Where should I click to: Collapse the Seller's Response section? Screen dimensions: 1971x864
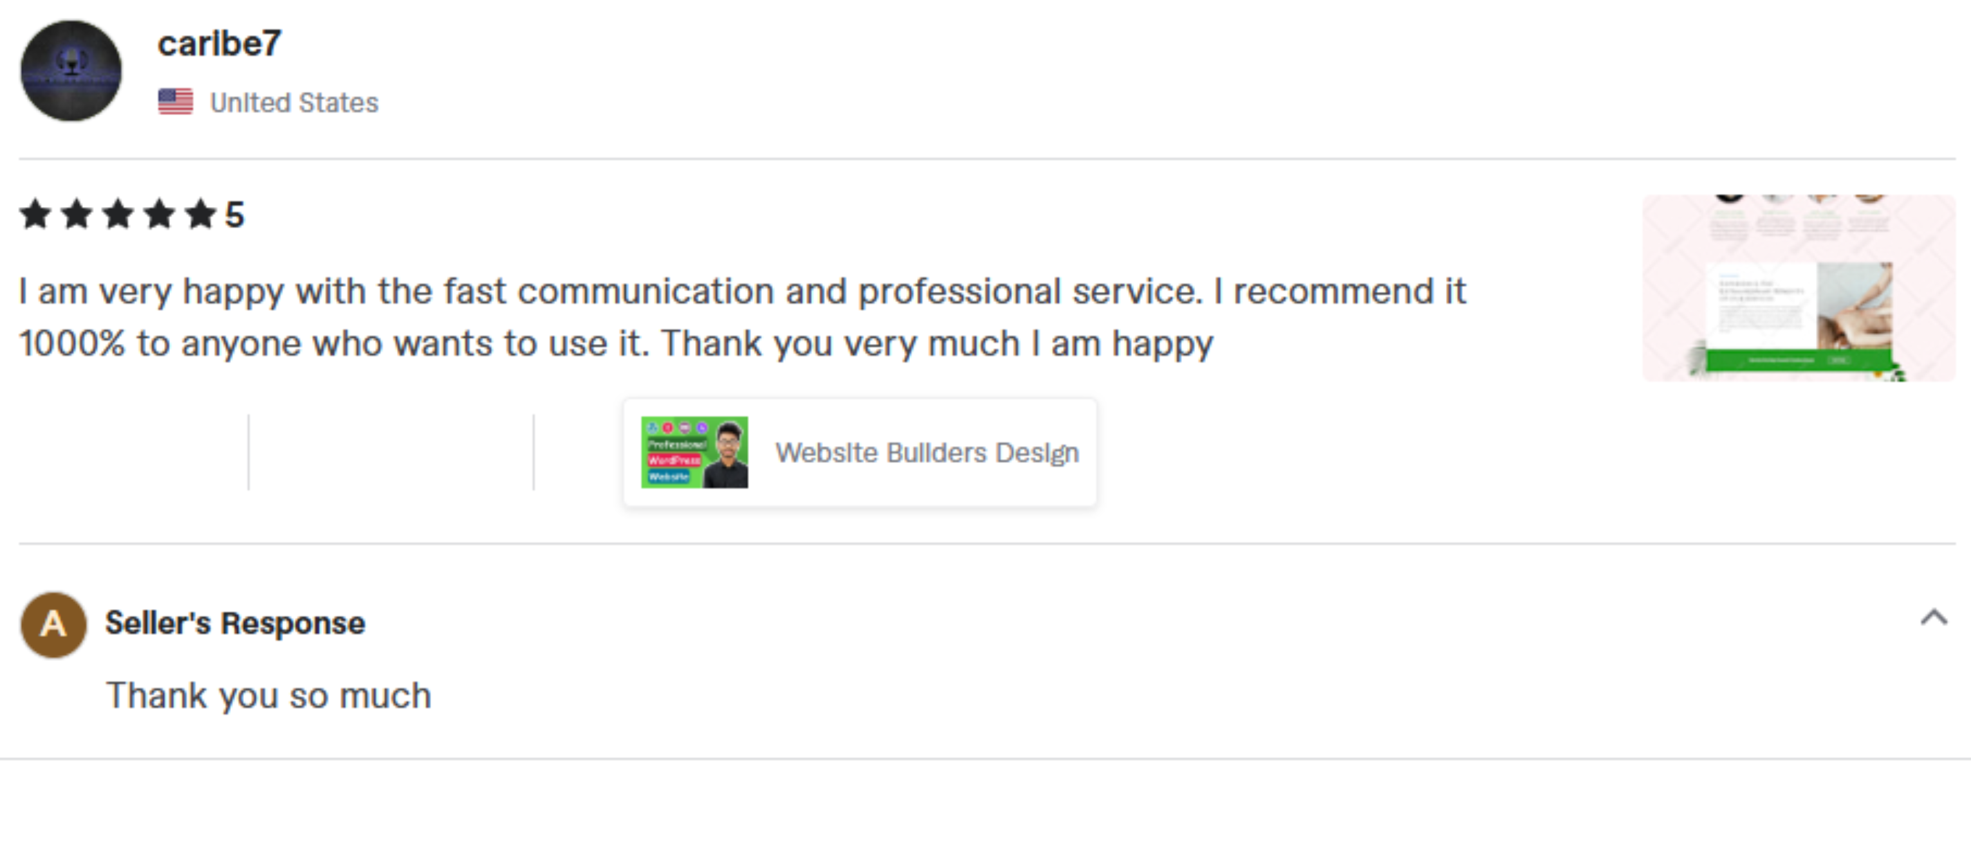point(1933,618)
